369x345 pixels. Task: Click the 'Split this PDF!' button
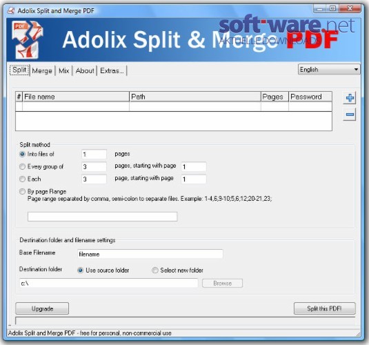click(325, 308)
